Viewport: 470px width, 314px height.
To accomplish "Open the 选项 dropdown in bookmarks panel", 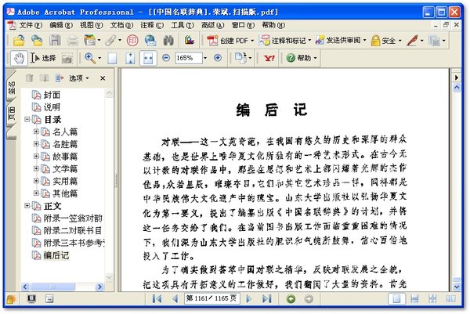I will pos(79,78).
